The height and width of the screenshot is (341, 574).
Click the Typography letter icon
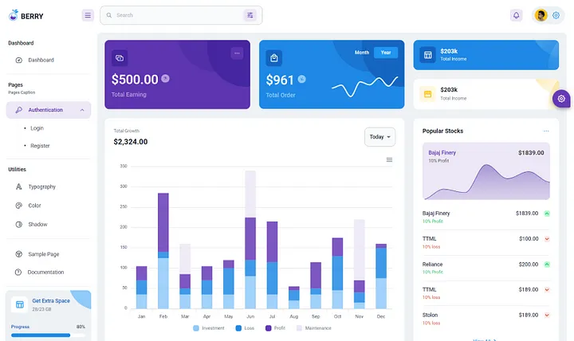click(x=18, y=186)
